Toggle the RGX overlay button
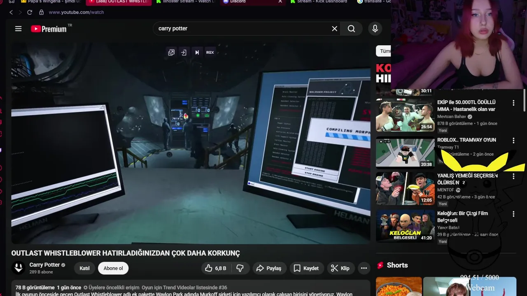Image resolution: width=527 pixels, height=296 pixels. click(x=210, y=52)
